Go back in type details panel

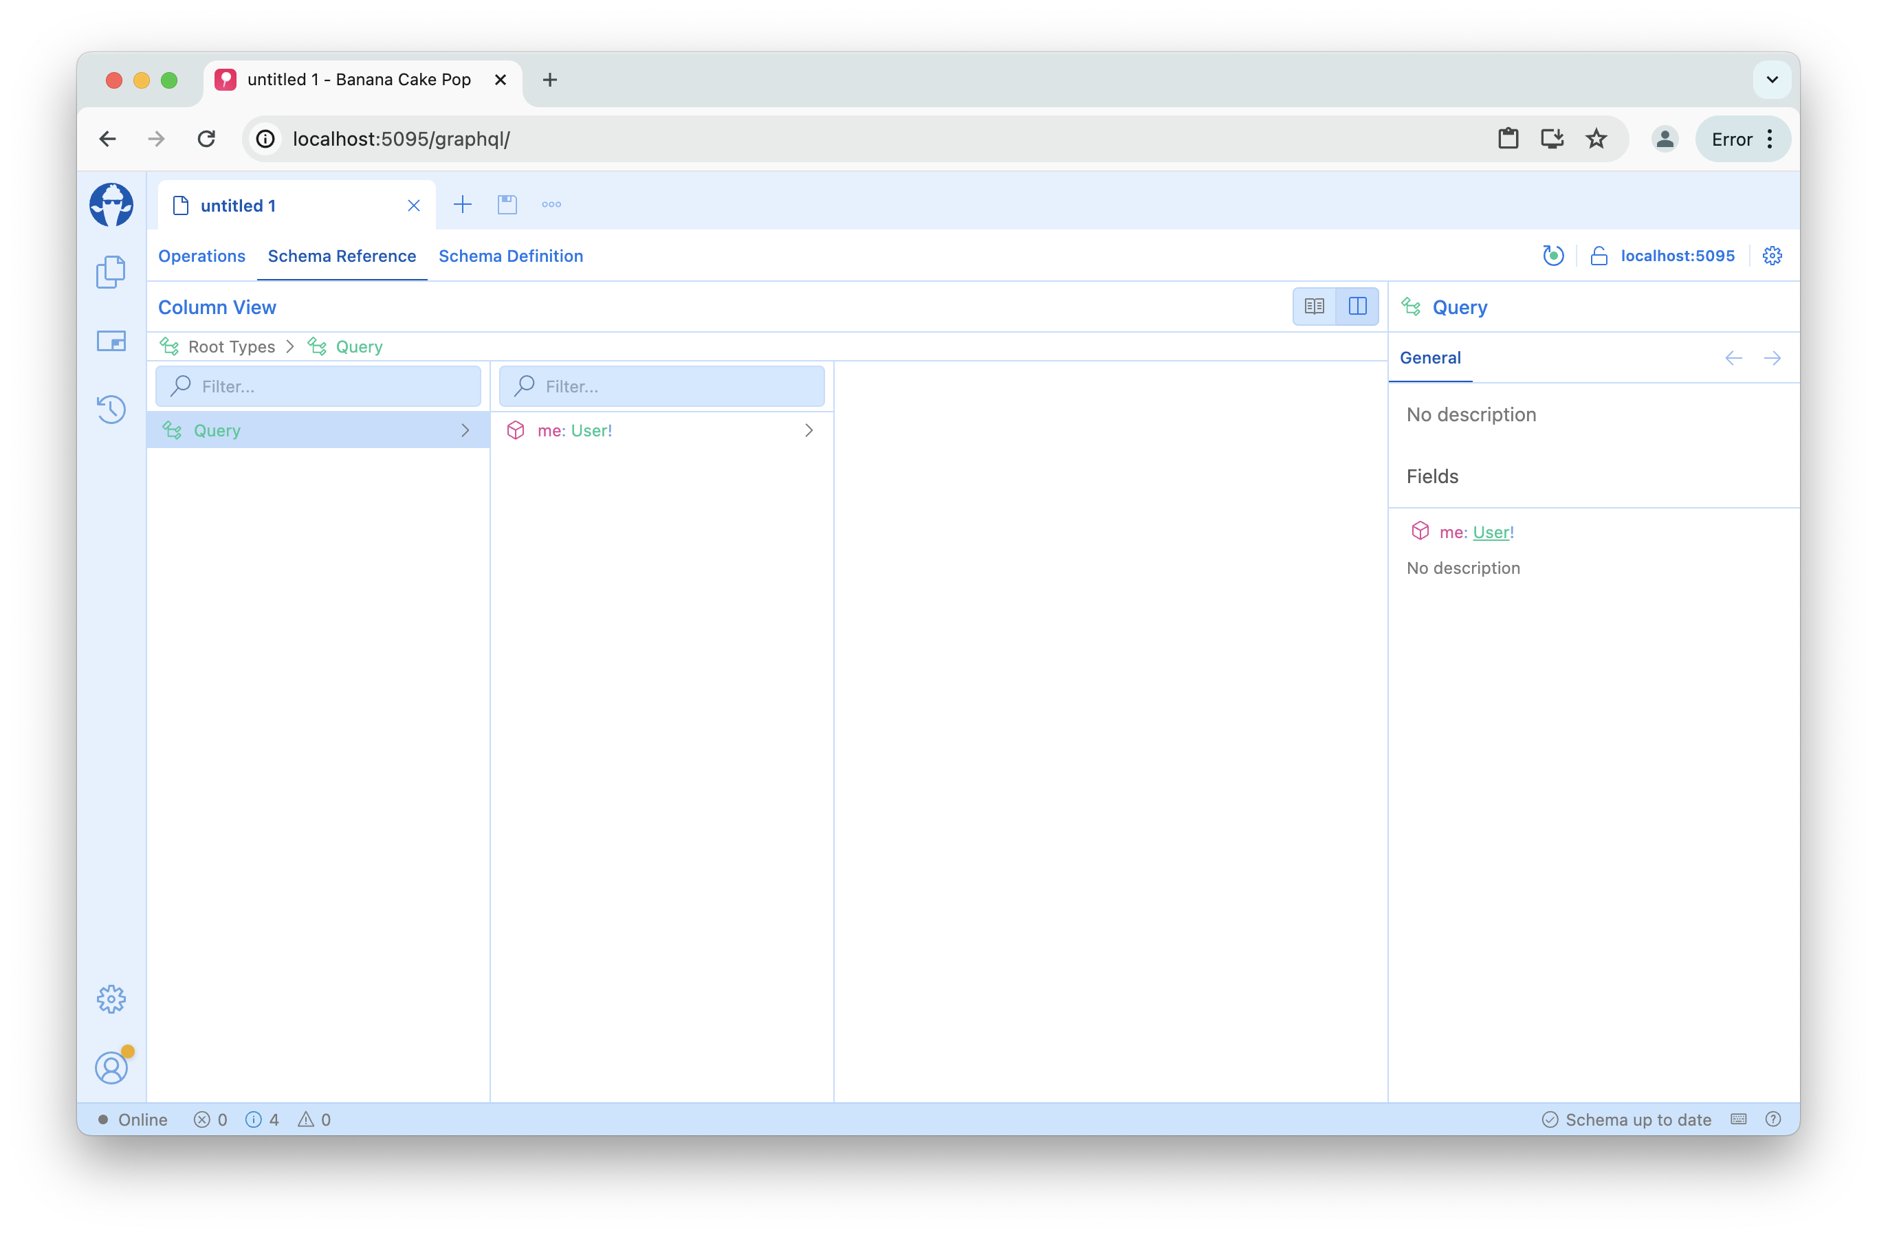(1733, 358)
